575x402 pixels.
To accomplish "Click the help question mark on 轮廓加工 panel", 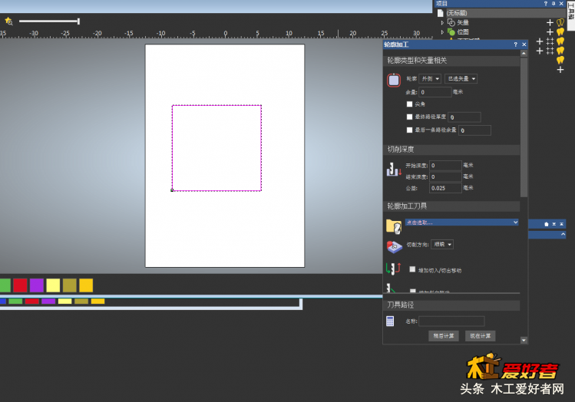I will pos(516,44).
